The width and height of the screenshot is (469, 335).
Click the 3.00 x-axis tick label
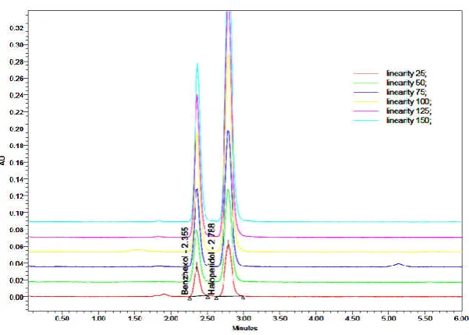243,319
